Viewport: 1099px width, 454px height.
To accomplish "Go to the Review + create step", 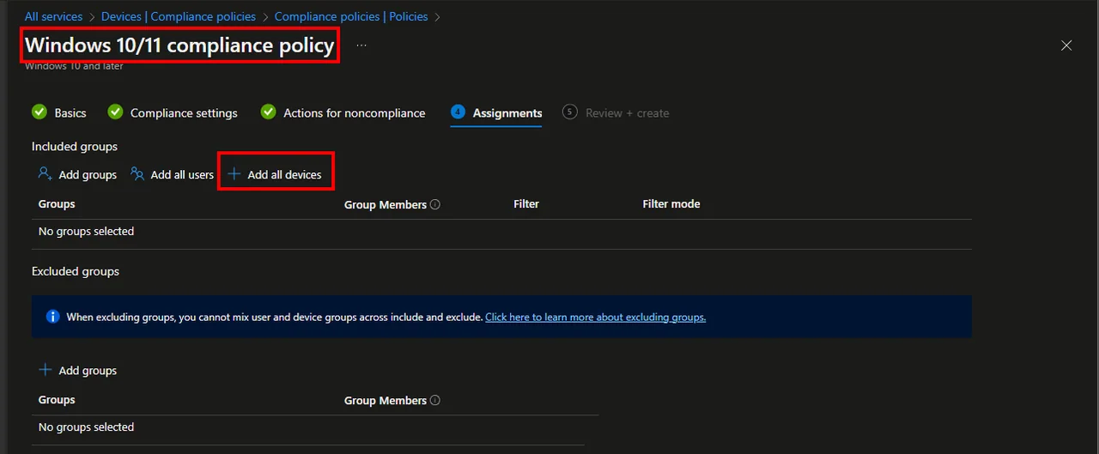I will coord(627,113).
